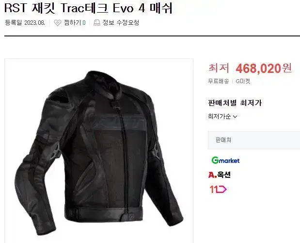Click the 판매처 column header
This screenshot has width=300, height=243.
tap(223, 140)
